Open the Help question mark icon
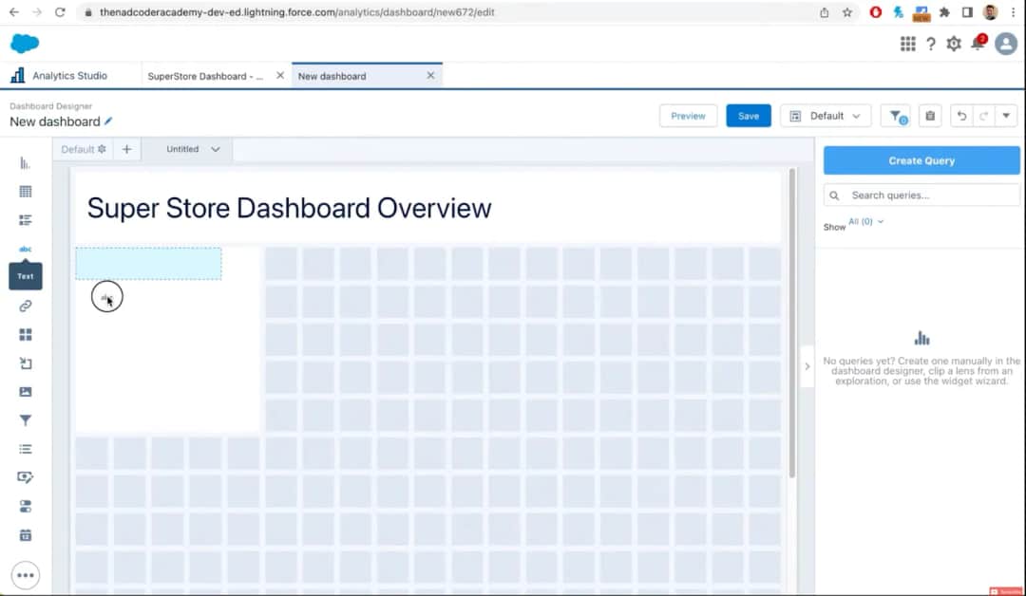This screenshot has height=596, width=1026. click(x=930, y=44)
